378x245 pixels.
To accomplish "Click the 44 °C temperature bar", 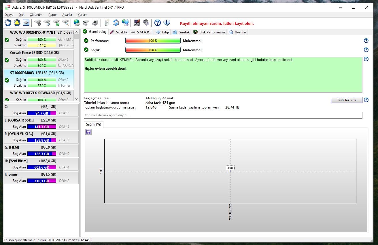I will point(42,45).
